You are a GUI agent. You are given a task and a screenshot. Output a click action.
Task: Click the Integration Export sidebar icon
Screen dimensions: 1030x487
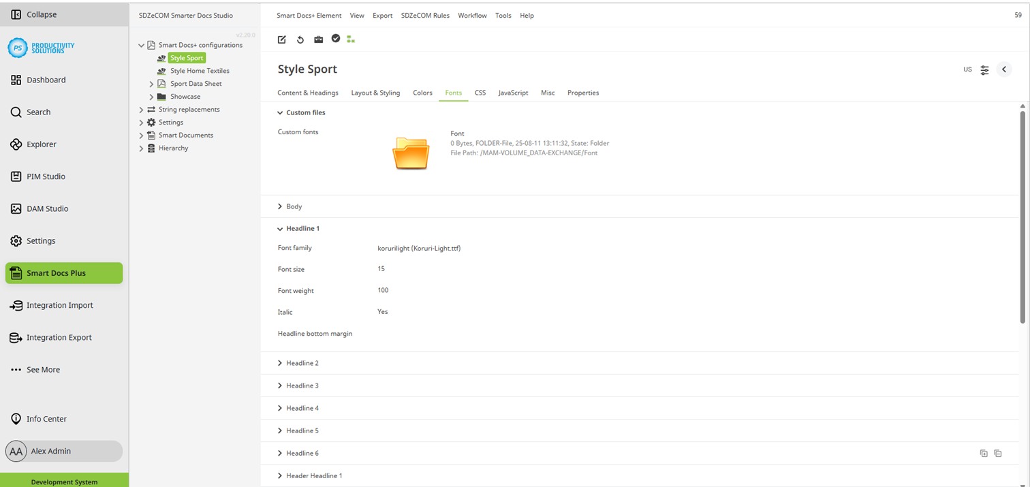pyautogui.click(x=16, y=338)
